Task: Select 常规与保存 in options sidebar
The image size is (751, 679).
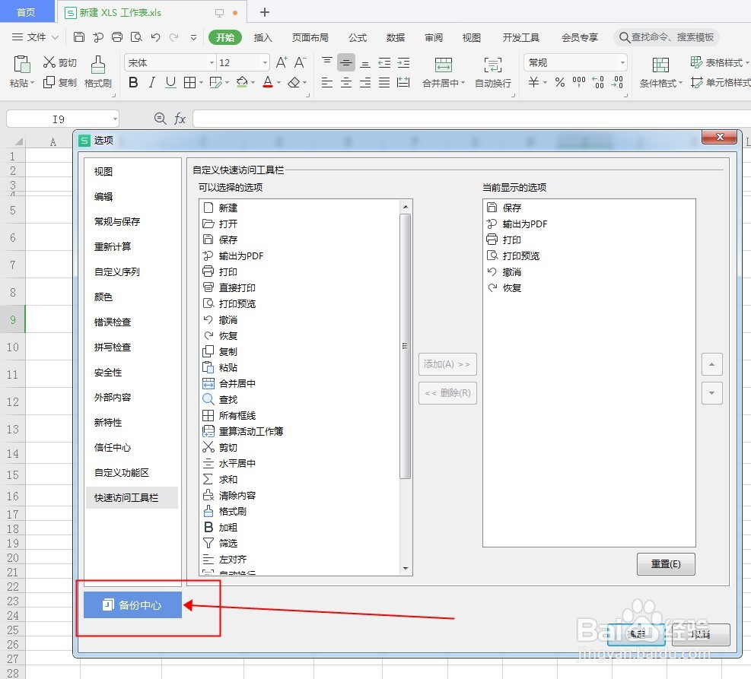Action: pos(117,221)
